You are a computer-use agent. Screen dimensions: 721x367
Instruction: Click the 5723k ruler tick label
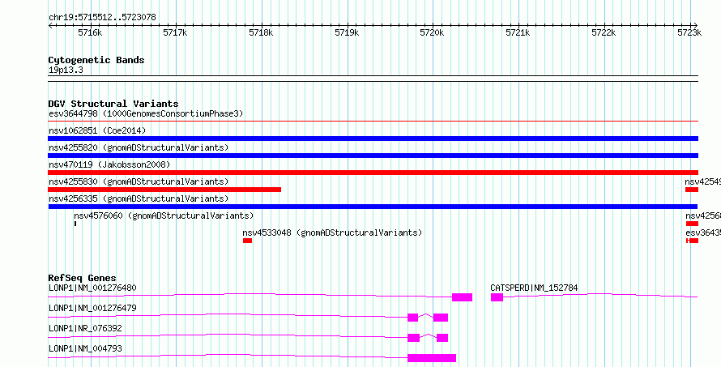tap(689, 32)
